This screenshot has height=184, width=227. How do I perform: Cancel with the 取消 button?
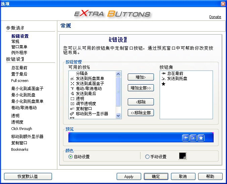pyautogui.click(x=183, y=177)
